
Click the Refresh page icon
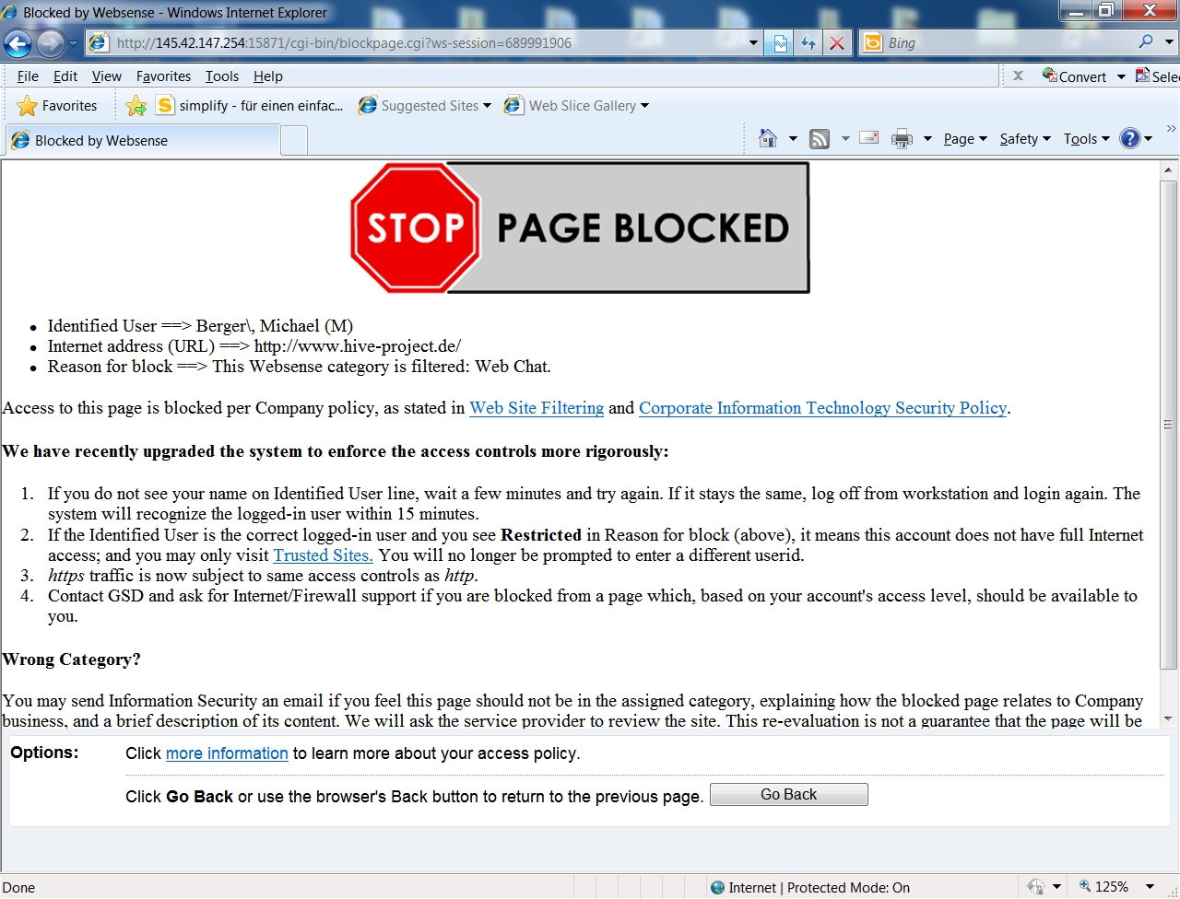pos(808,43)
